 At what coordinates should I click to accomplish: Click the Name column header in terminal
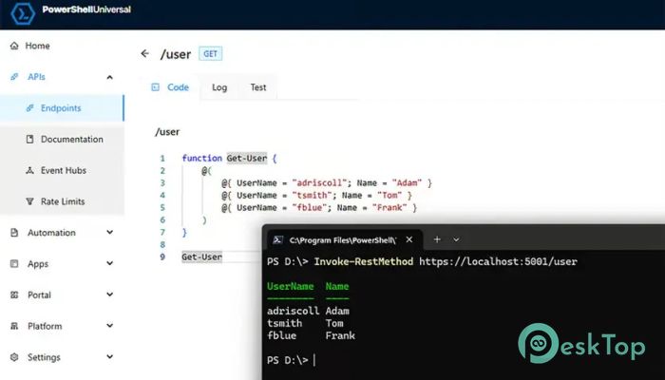[337, 286]
